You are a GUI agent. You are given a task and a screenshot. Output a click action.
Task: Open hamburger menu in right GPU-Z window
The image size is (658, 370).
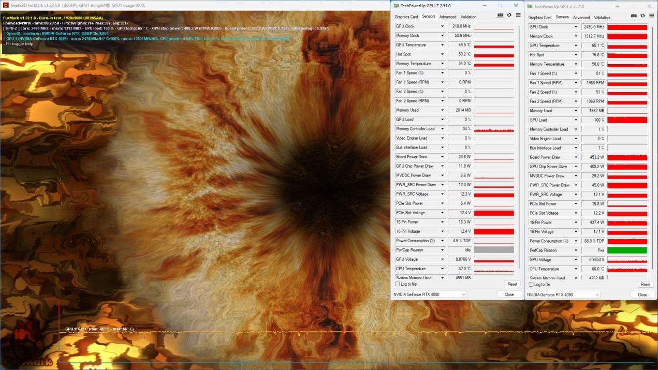point(652,16)
